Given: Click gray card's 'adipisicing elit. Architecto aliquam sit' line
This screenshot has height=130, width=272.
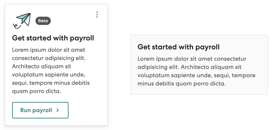Looking at the screenshot, I should (189, 67).
